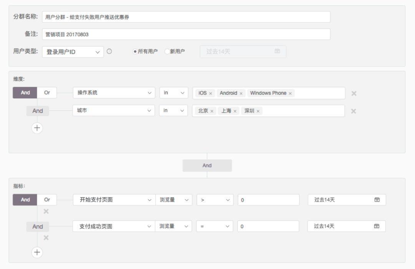This screenshot has height=269, width=415.
Task: Open the 支付成功页面 metric dropdown
Action: click(x=114, y=226)
